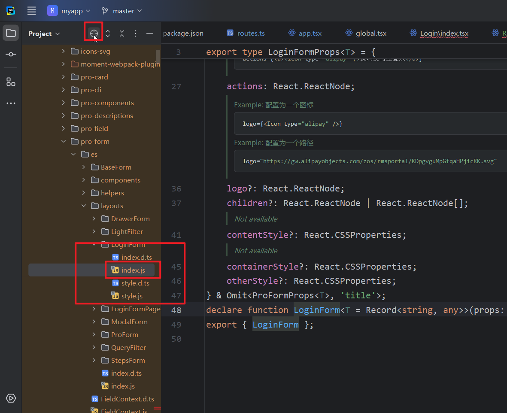Expand the LightFilter folder

tap(94, 231)
